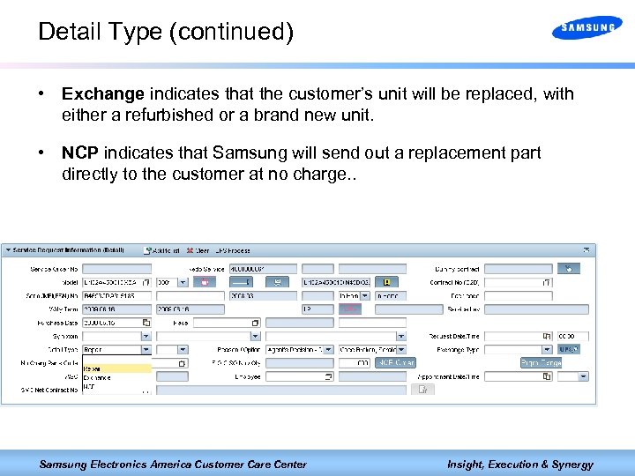
Task: Click the Purchase Date field
Action: point(117,323)
